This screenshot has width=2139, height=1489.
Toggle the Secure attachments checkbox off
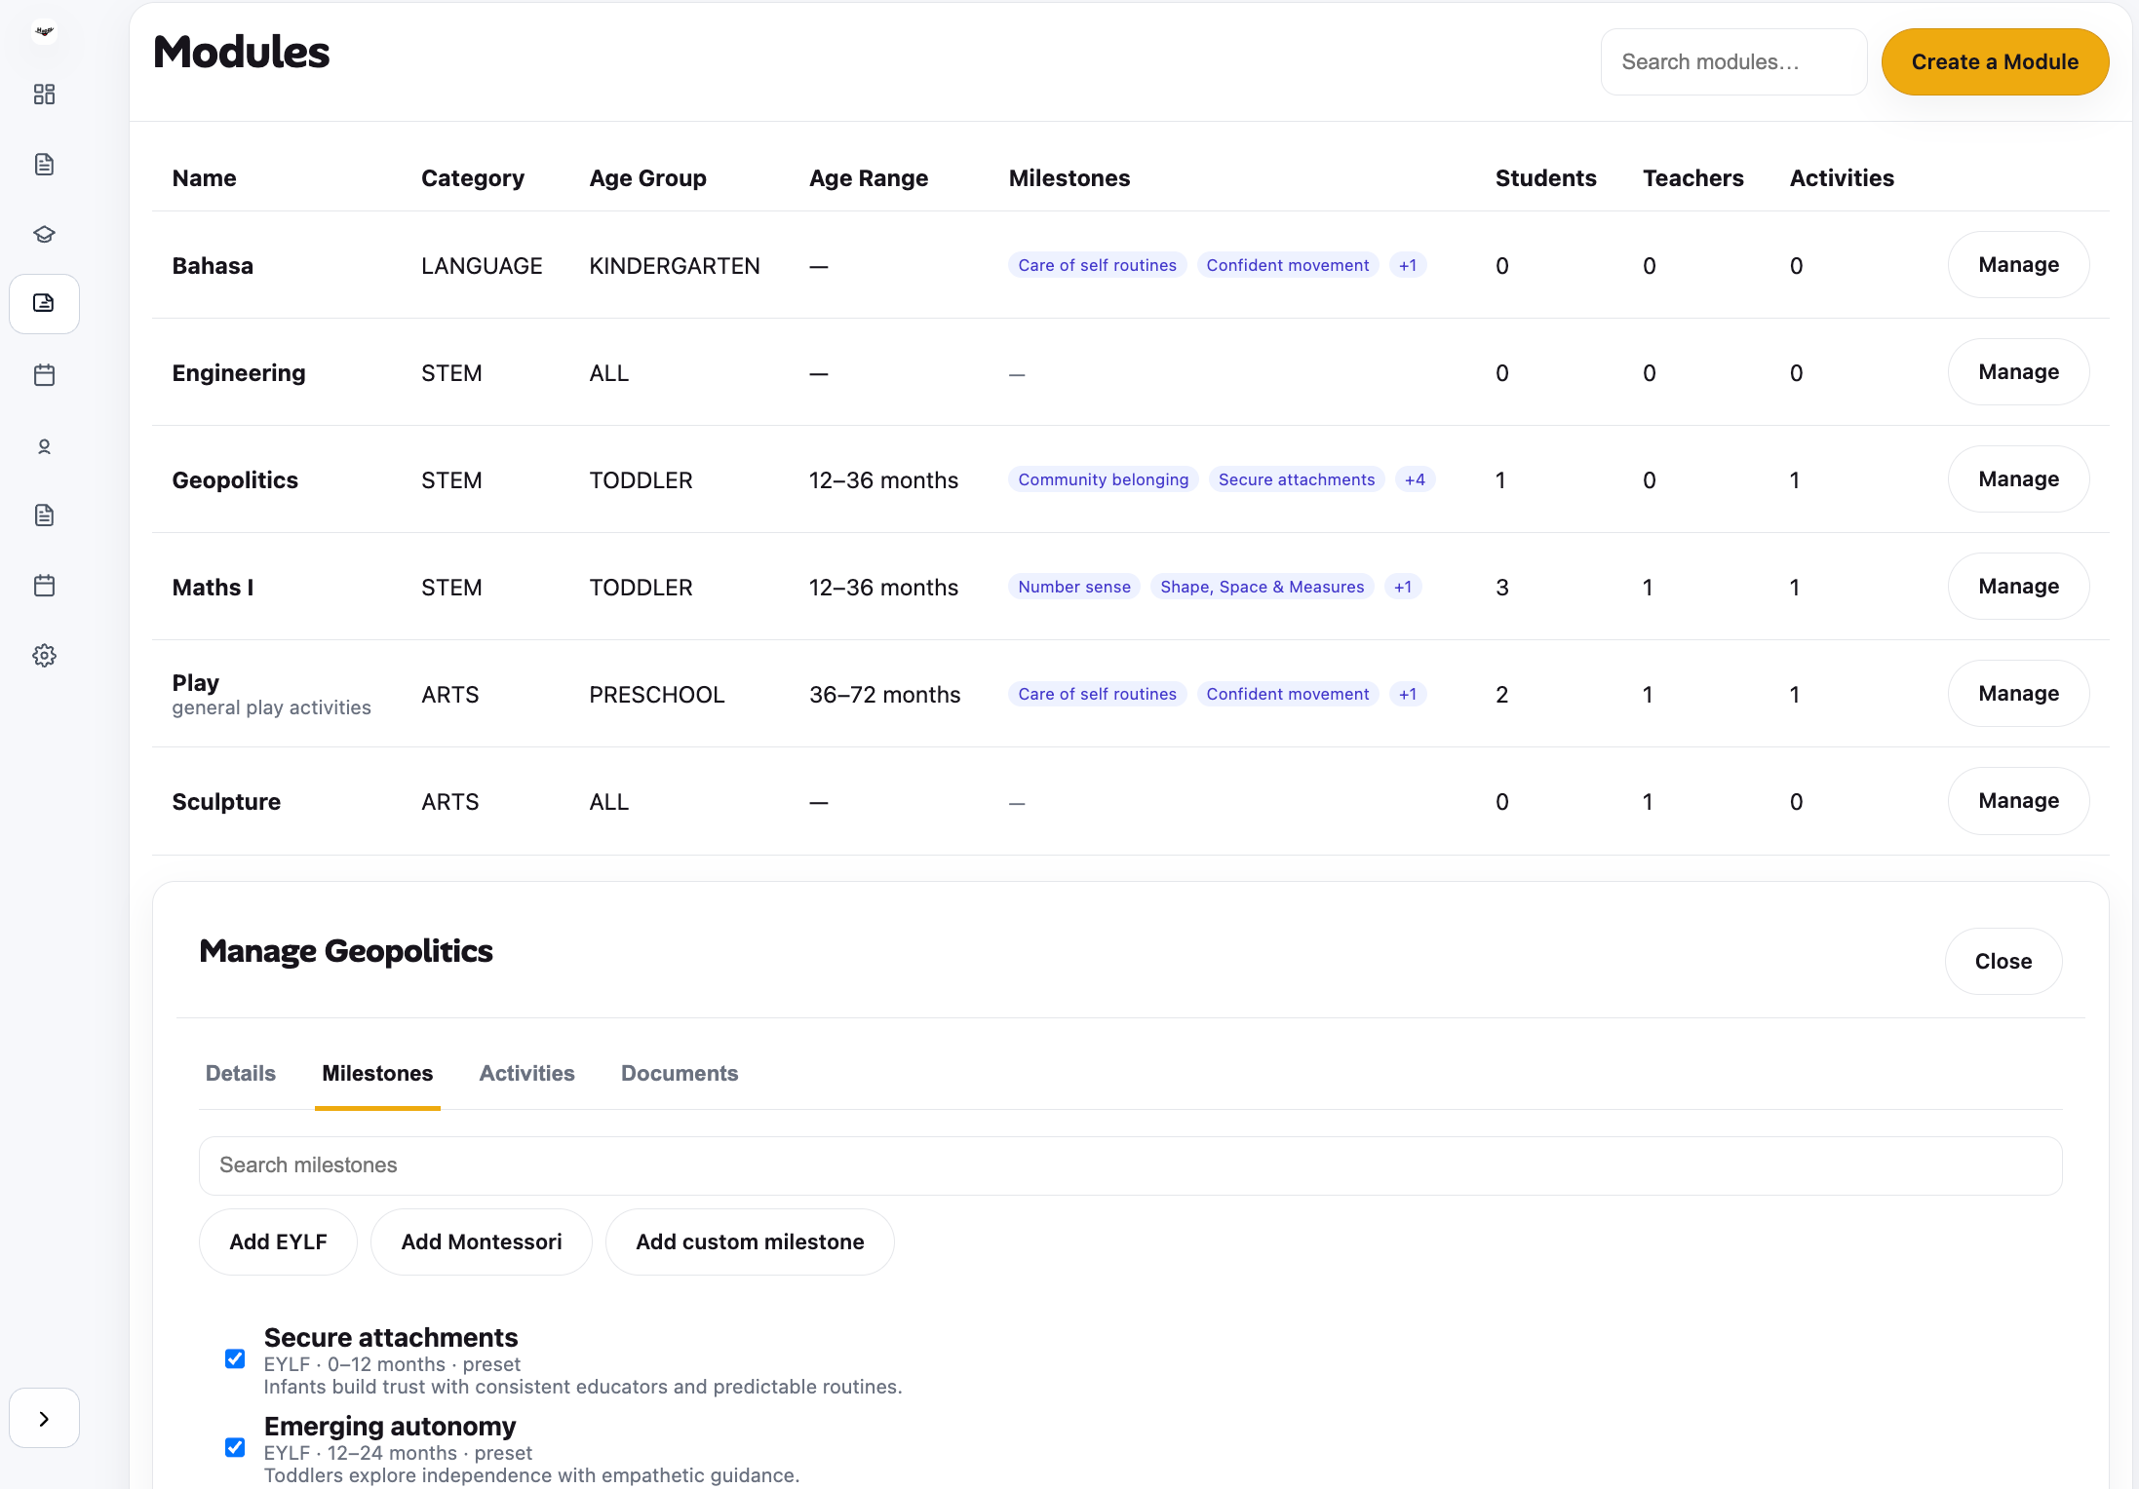coord(234,1357)
